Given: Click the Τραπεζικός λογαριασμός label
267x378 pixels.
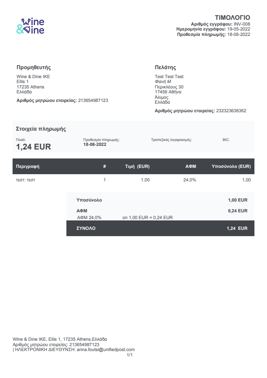Looking at the screenshot, I should 171,140.
